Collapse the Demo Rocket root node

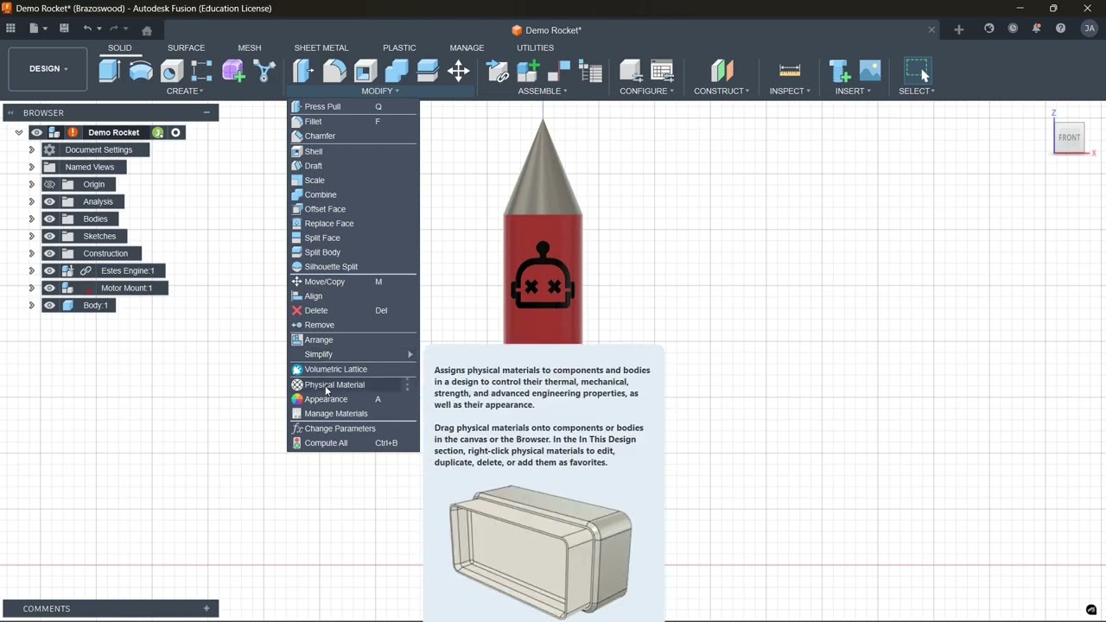pyautogui.click(x=18, y=132)
